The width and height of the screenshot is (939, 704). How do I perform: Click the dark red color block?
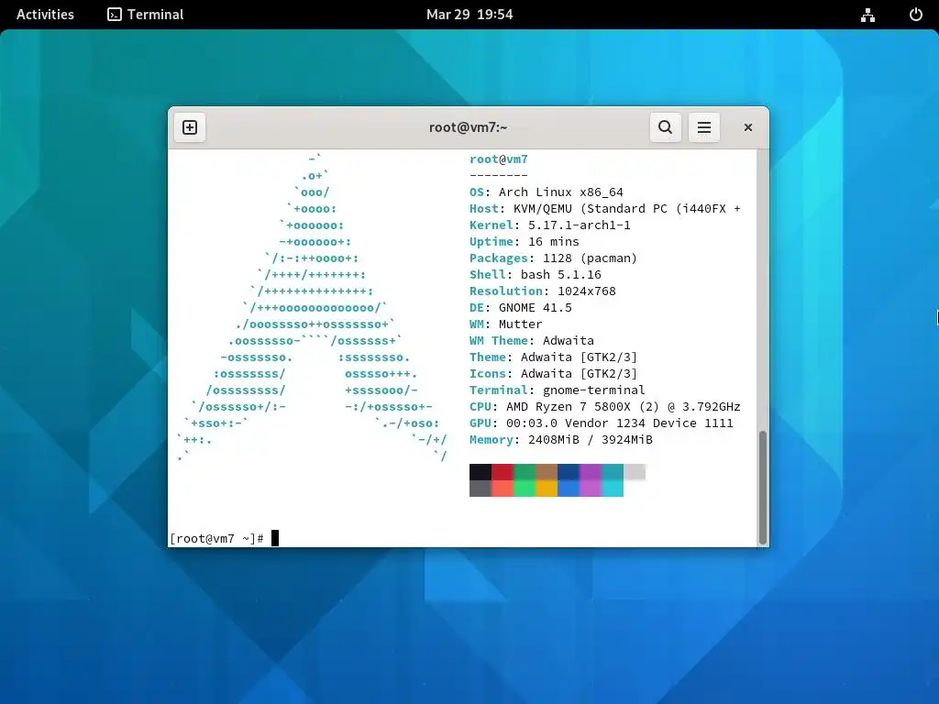click(x=503, y=472)
